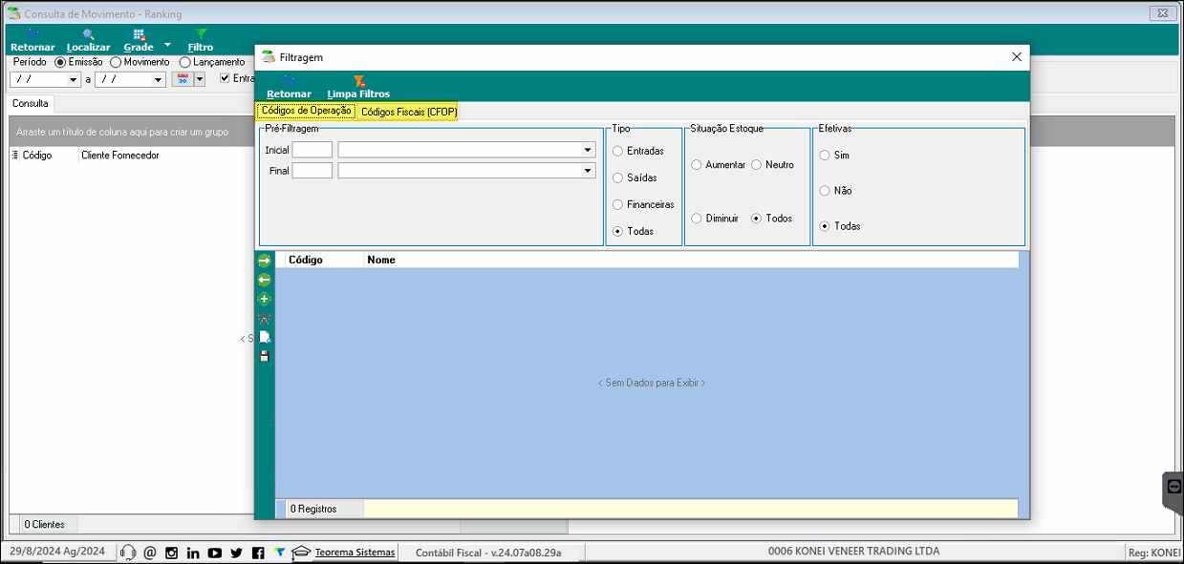Viewport: 1184px width, 564px height.
Task: Select the Todas radio button under Tipo
Action: (617, 231)
